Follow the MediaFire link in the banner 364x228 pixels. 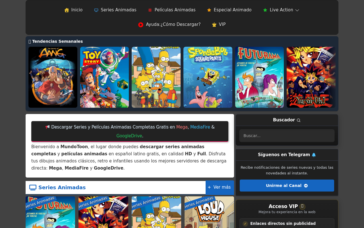pyautogui.click(x=200, y=127)
